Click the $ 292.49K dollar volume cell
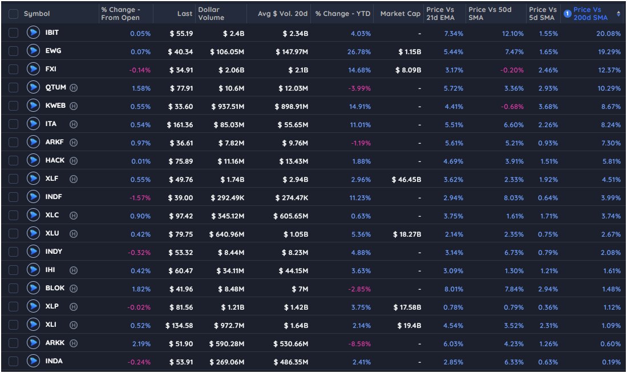Viewport: 627px width, 373px height. (228, 198)
